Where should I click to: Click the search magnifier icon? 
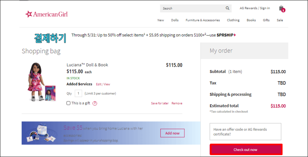tap(227, 8)
